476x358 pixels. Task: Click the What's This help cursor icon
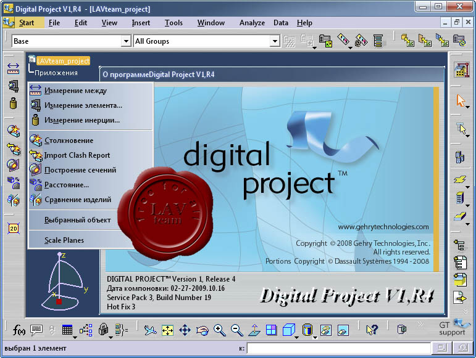click(x=372, y=330)
